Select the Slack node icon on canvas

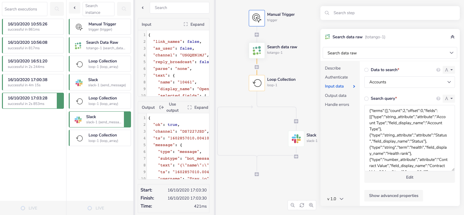pos(296,139)
